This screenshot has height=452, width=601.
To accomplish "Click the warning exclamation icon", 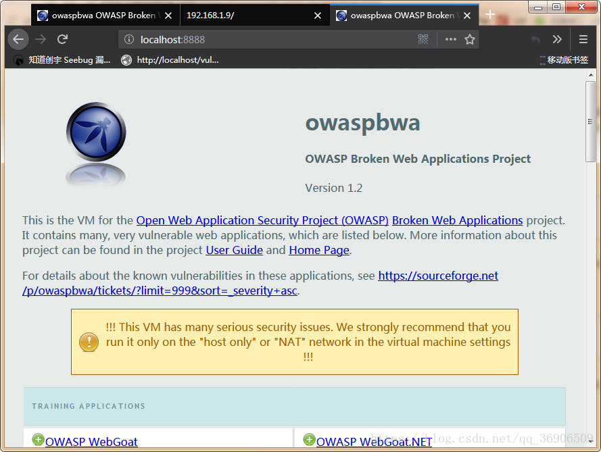I will coord(89,342).
